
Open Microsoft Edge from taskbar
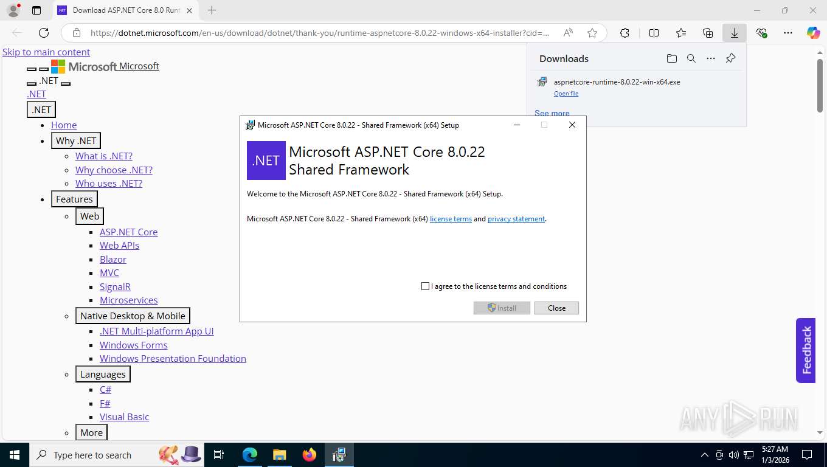(x=249, y=455)
